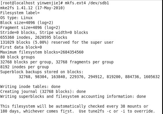Click the Filesystem label= line

[x=20, y=13]
